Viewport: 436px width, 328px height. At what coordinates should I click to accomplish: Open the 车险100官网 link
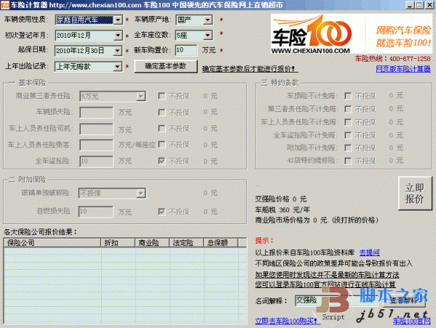point(411,321)
